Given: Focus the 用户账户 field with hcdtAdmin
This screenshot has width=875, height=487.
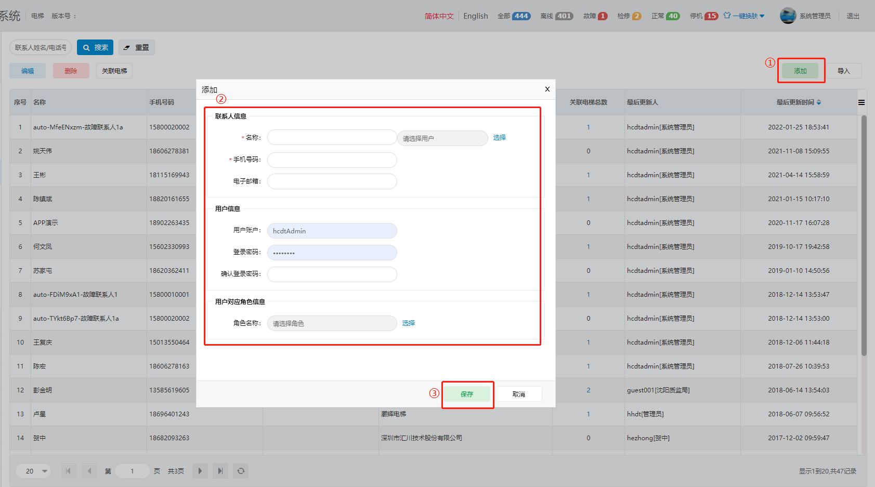Looking at the screenshot, I should tap(332, 231).
